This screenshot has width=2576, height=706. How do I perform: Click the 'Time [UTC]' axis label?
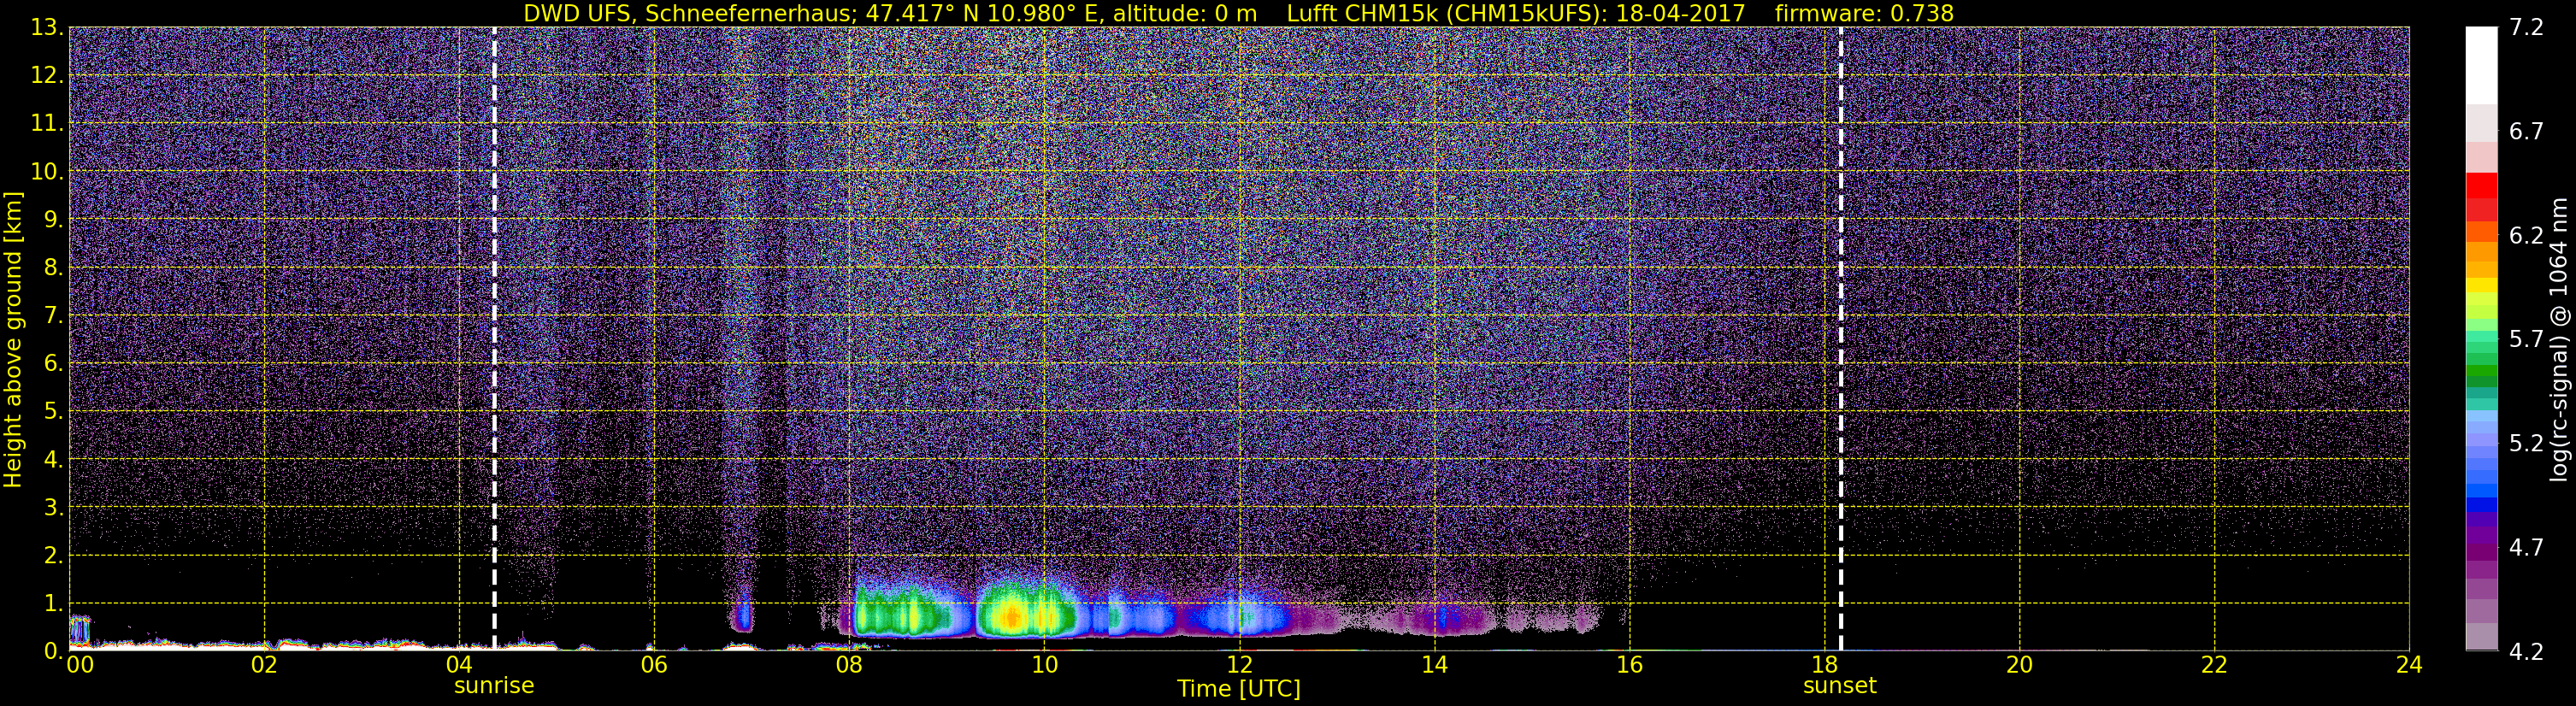coord(1239,688)
